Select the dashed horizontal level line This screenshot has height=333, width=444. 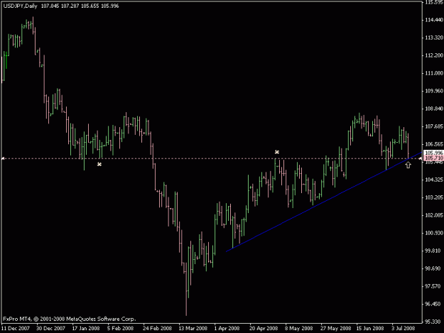(x=211, y=158)
